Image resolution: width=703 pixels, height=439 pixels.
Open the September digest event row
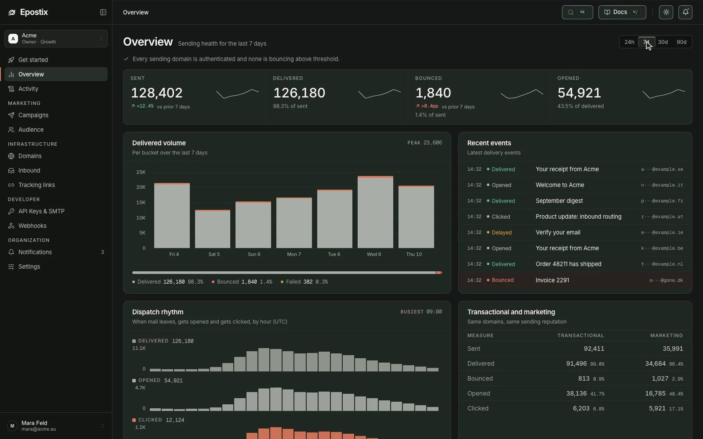[575, 201]
